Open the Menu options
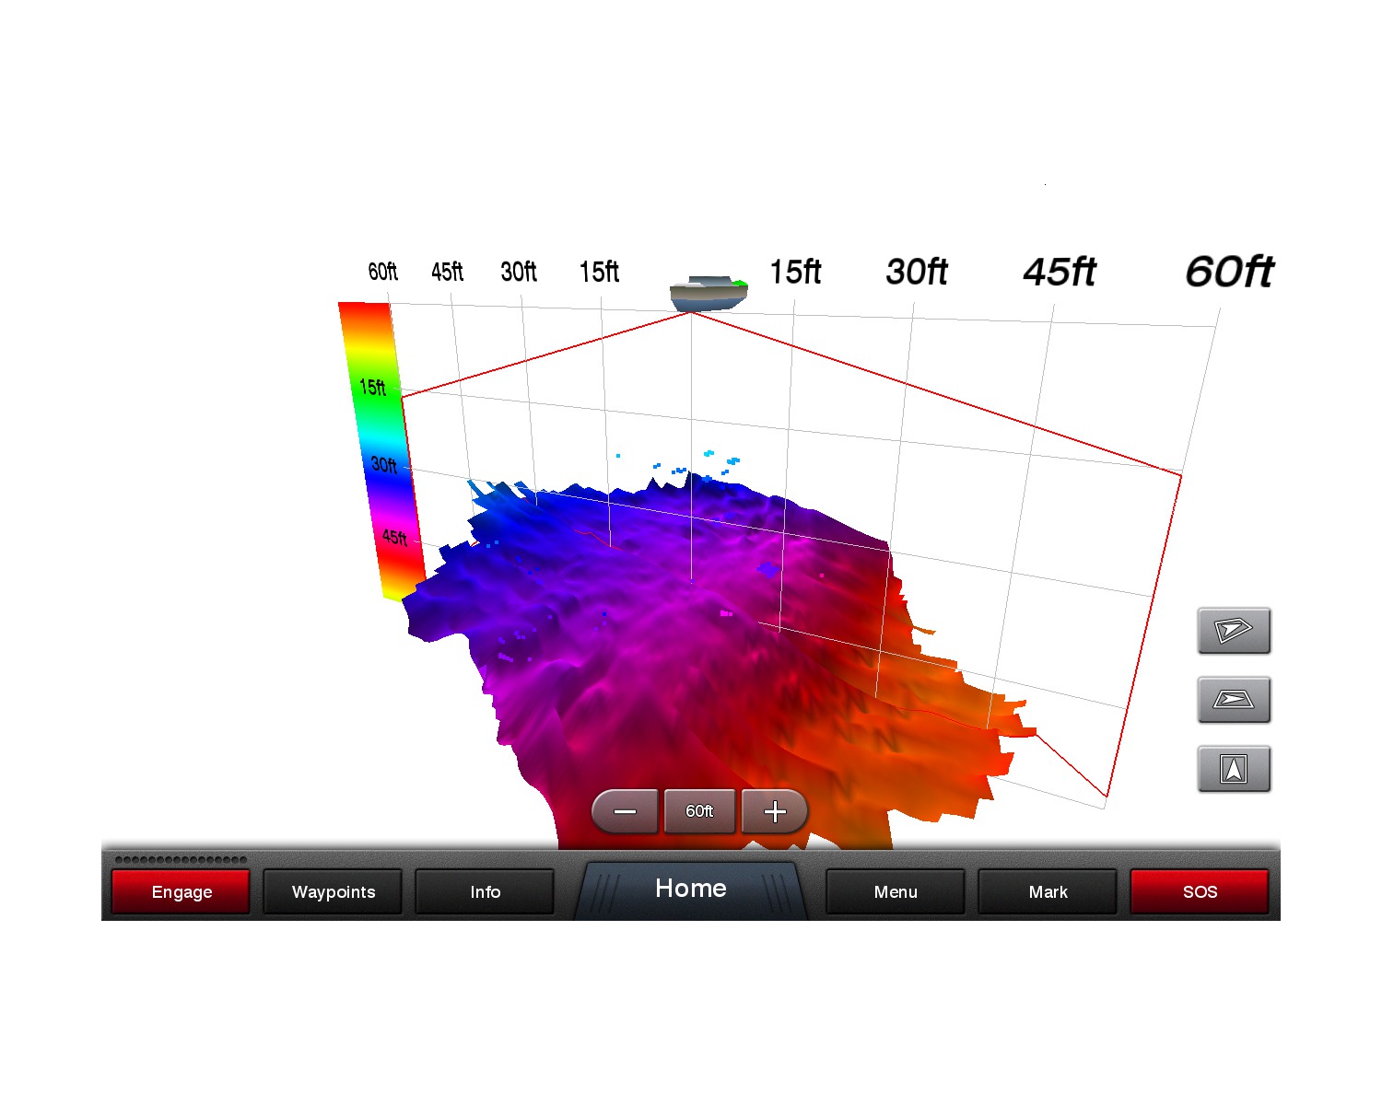The image size is (1382, 1105). tap(896, 891)
